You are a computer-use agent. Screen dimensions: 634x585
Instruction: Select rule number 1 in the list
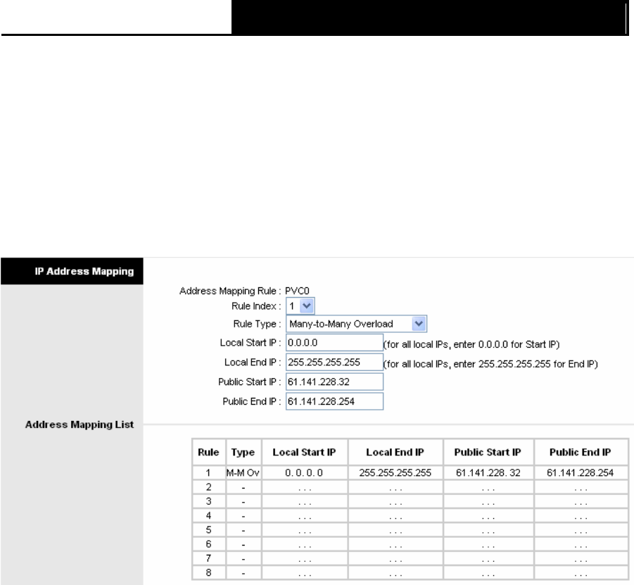click(x=208, y=472)
